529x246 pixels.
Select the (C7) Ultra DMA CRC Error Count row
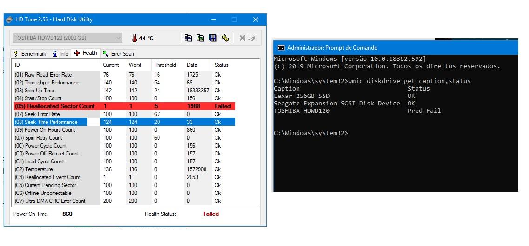point(125,201)
